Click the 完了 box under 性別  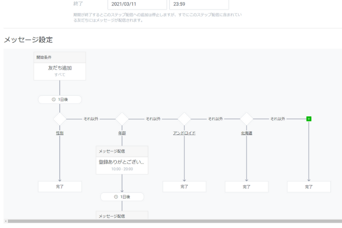tap(60, 187)
